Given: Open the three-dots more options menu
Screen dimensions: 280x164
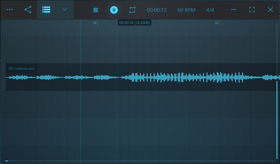Looking at the screenshot, I should [x=10, y=10].
